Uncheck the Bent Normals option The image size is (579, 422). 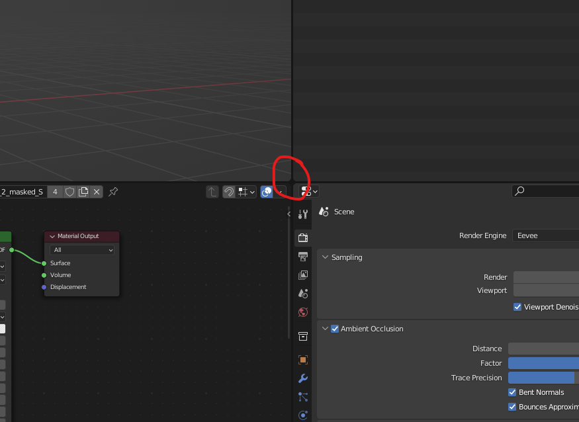click(512, 392)
